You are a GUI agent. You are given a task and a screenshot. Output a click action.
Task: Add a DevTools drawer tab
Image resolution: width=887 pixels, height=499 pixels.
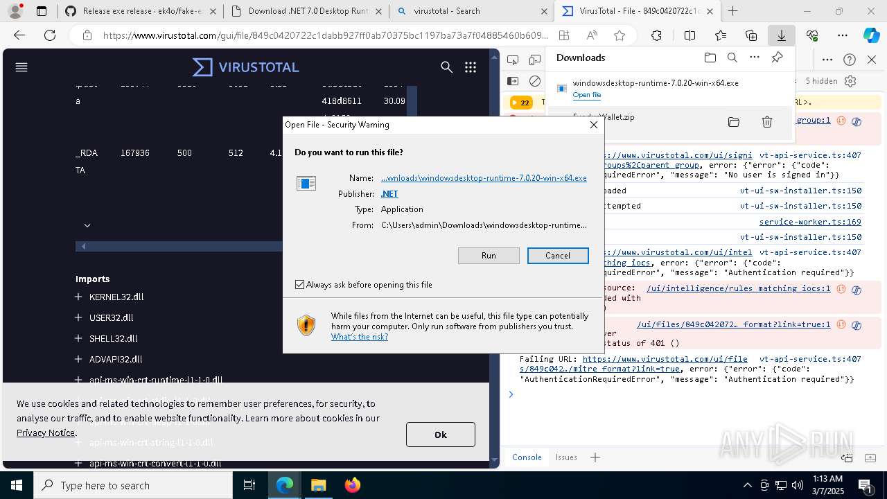(x=595, y=457)
